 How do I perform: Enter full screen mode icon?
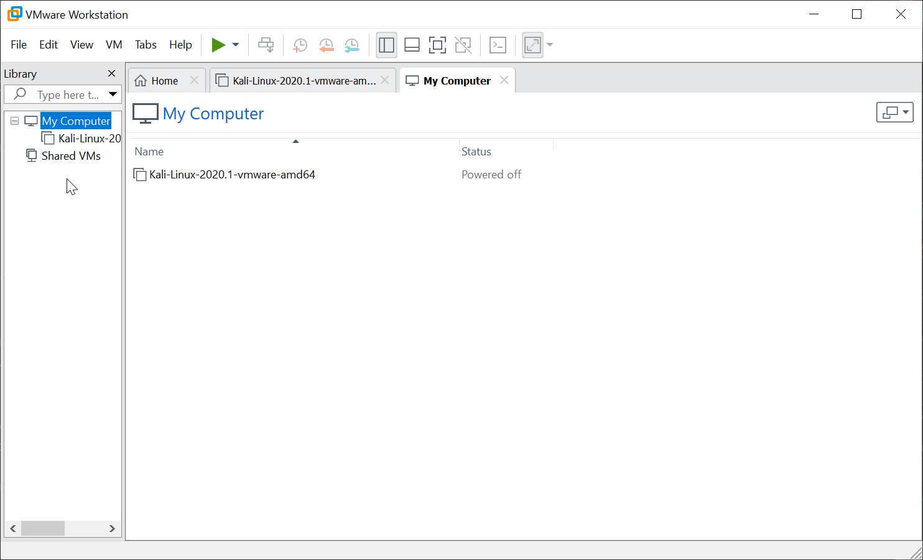click(437, 45)
